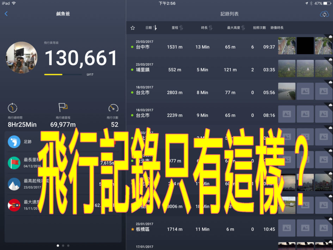The height and width of the screenshot is (250, 333).
Task: Click the 03:35 video length value
Action: click(269, 70)
